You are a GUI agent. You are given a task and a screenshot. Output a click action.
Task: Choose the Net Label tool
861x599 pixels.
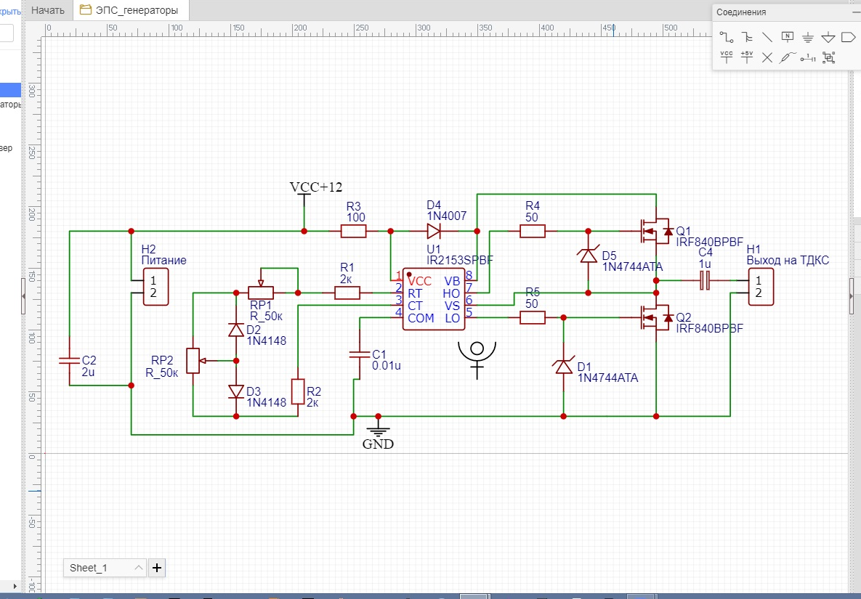(x=787, y=36)
